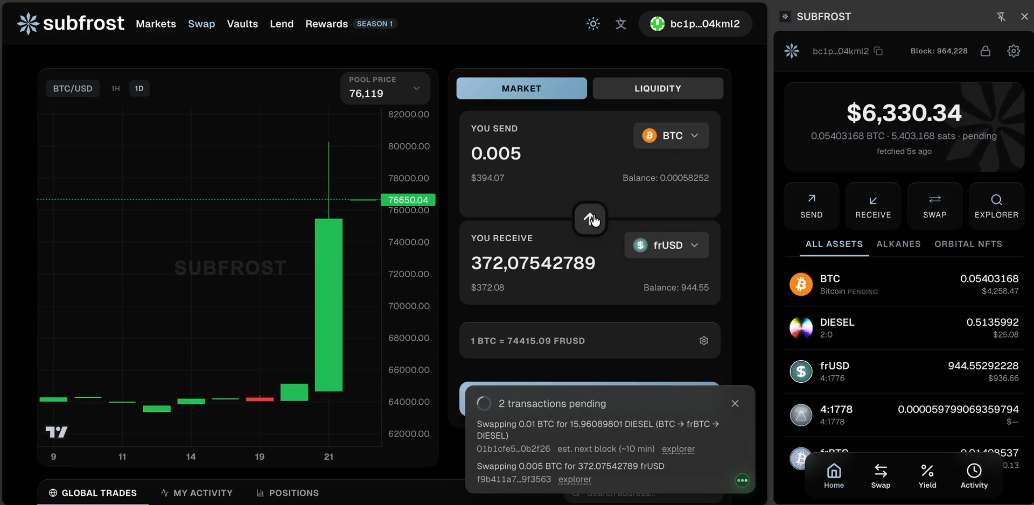
Task: Swap direction with the center arrow button
Action: (x=590, y=219)
